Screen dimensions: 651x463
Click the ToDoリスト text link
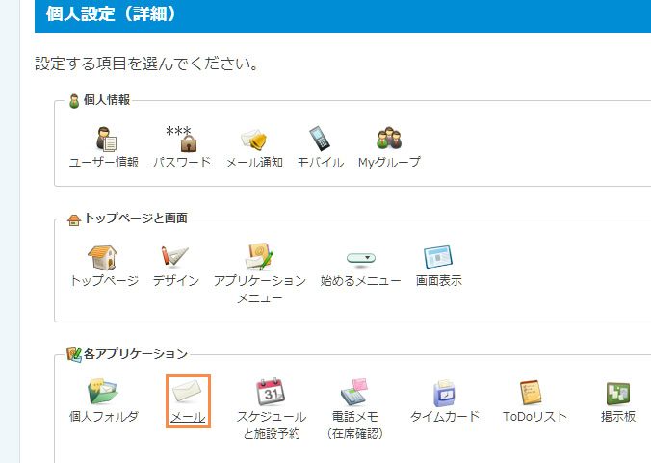pyautogui.click(x=534, y=416)
